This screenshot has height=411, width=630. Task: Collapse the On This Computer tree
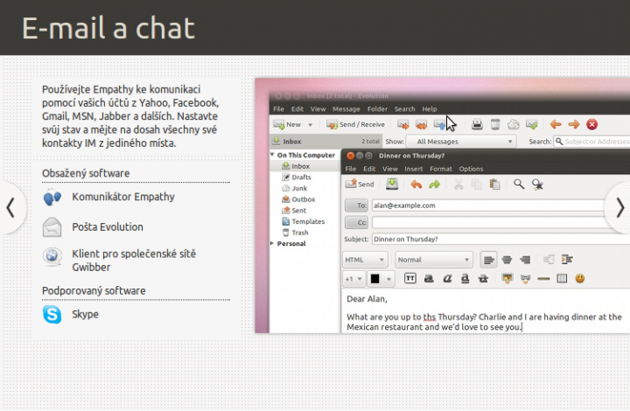tap(272, 155)
